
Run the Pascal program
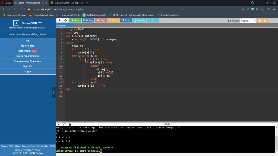point(75,20)
